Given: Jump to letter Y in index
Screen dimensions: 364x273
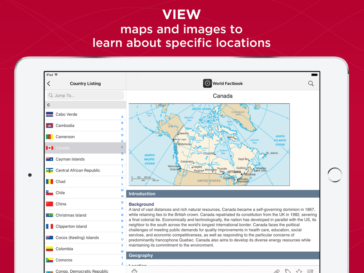Looking at the screenshot, I should pyautogui.click(x=122, y=257).
